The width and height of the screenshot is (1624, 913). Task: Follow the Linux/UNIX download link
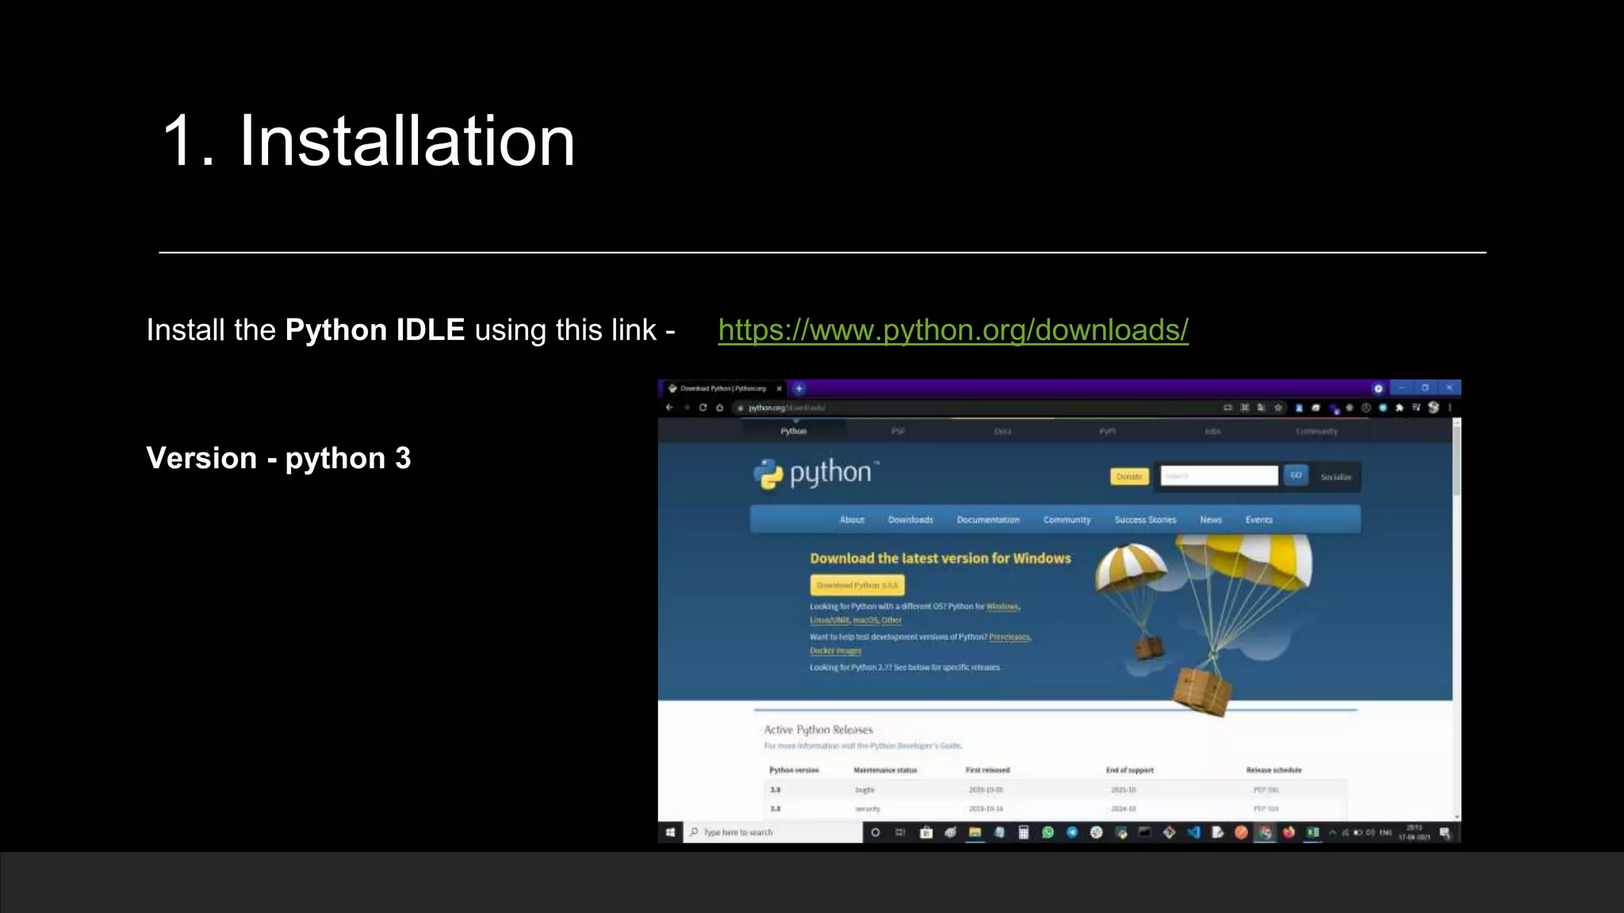(829, 621)
